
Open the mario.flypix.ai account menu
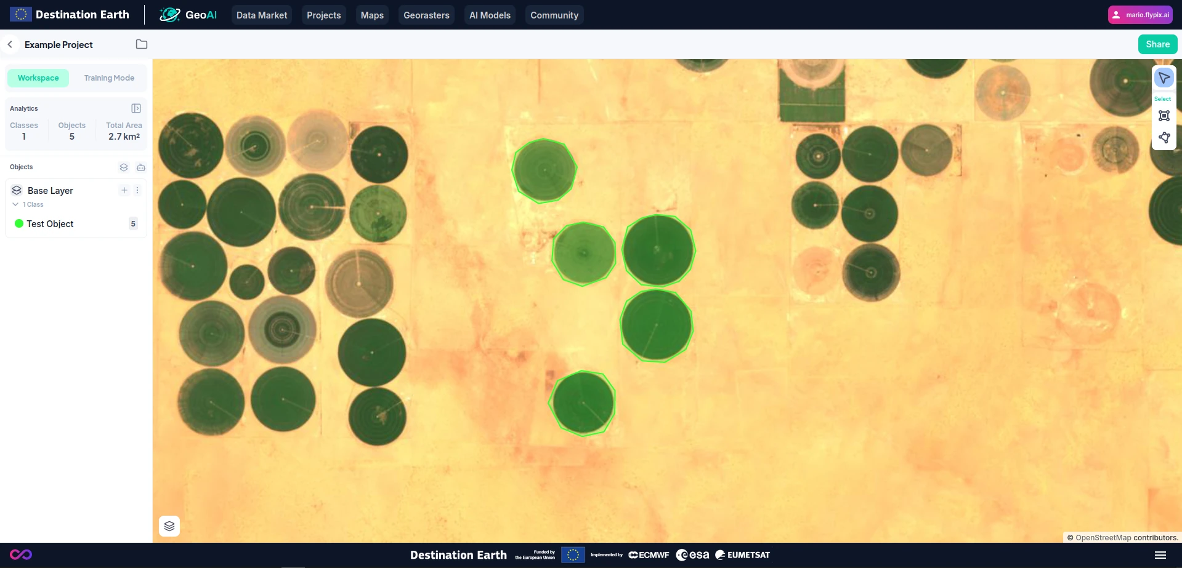tap(1140, 15)
